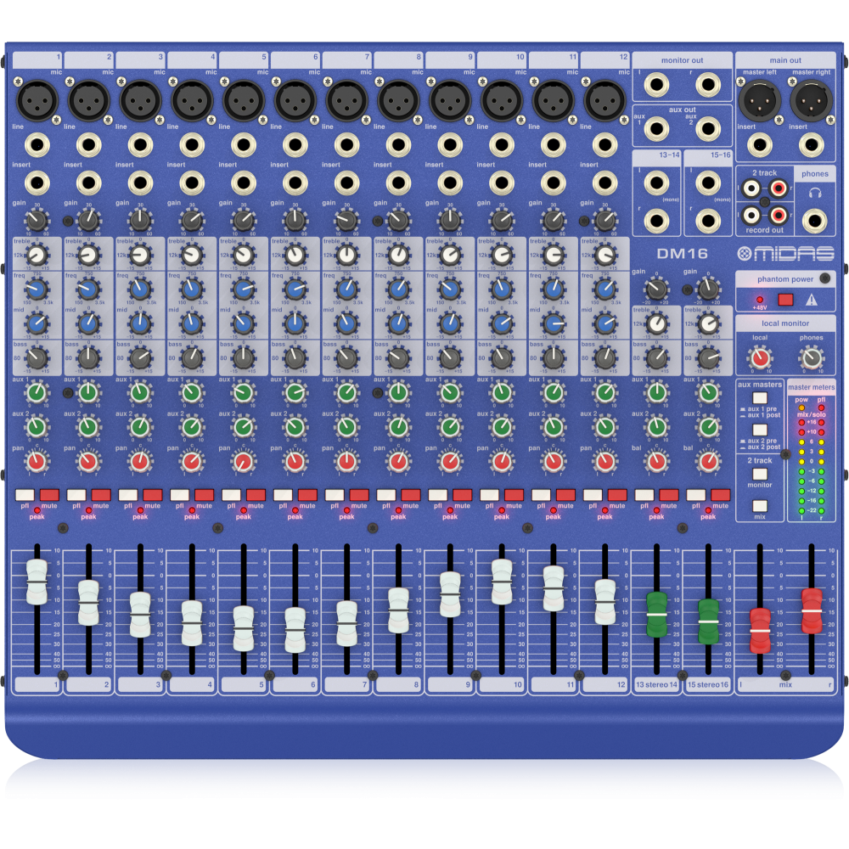Click the channel 4 treble knob
This screenshot has width=849, height=849.
tap(192, 255)
